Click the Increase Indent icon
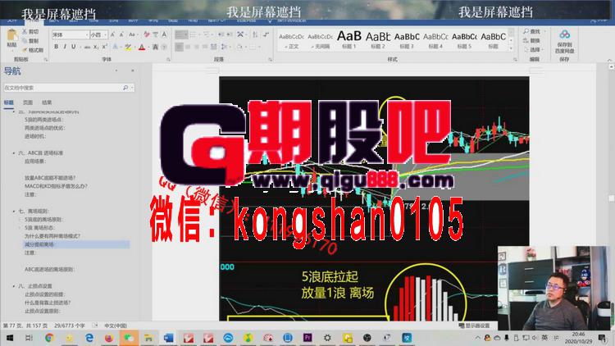The width and height of the screenshot is (615, 346). [x=230, y=35]
